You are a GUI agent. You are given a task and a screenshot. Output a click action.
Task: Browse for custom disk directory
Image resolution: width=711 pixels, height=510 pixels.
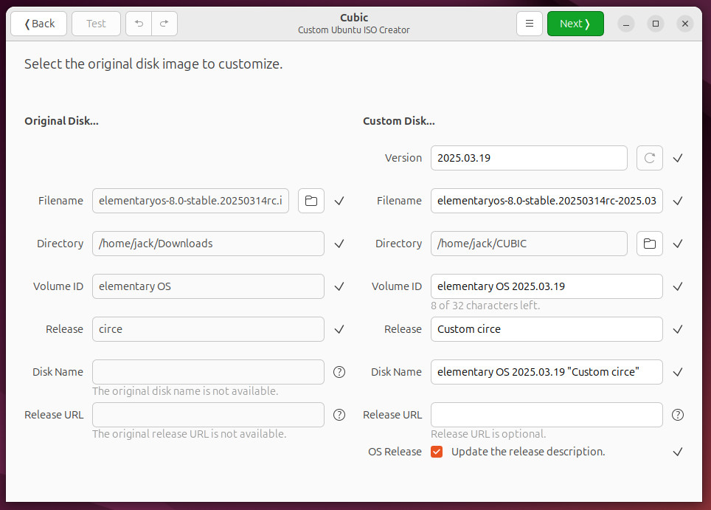point(649,244)
